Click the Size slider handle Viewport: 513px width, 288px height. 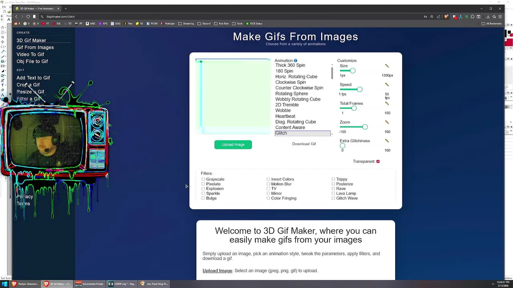(353, 71)
